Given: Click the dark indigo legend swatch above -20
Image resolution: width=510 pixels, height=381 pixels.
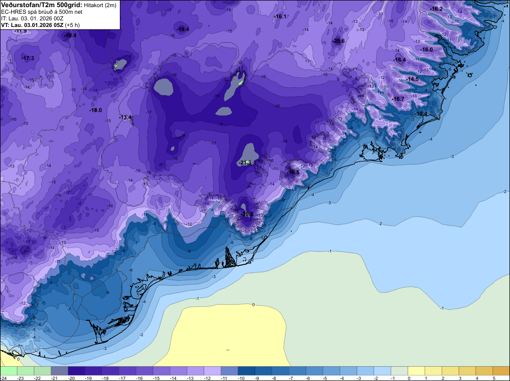Looking at the screenshot, I should tap(76, 371).
